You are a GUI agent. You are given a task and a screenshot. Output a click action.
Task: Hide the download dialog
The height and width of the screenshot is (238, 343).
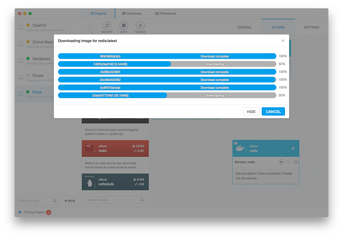click(251, 111)
